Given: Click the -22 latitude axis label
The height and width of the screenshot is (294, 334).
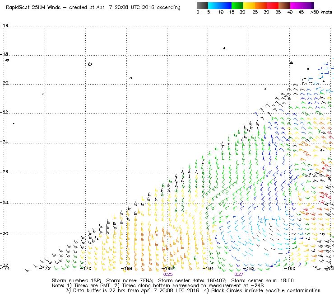Looking at the screenshot, I should [4, 112].
